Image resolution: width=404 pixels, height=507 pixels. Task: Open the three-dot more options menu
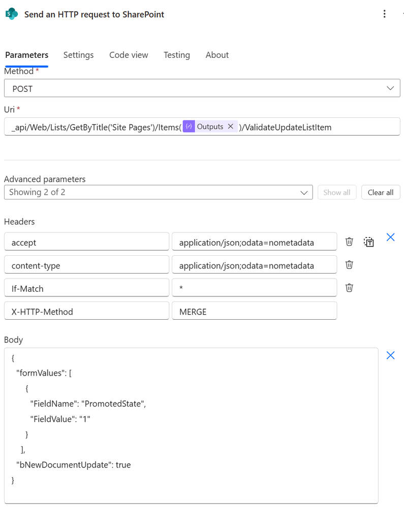(385, 14)
